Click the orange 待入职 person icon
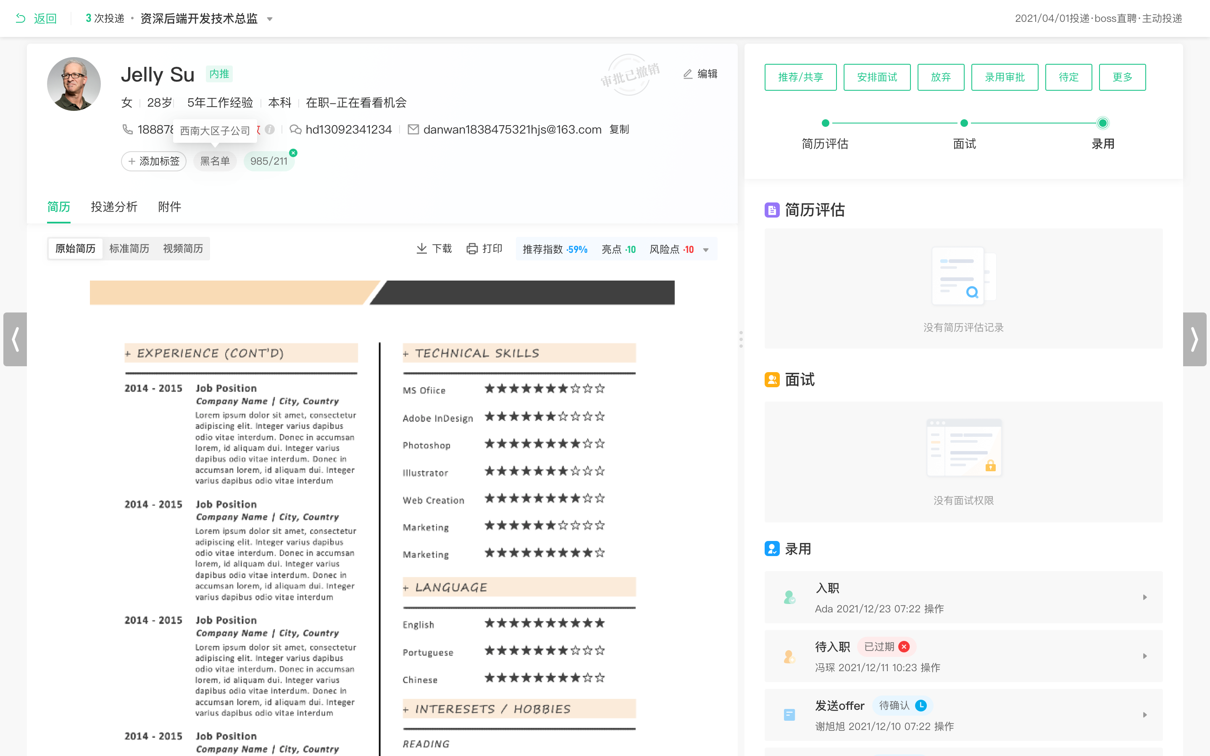Image resolution: width=1210 pixels, height=756 pixels. pyautogui.click(x=789, y=656)
